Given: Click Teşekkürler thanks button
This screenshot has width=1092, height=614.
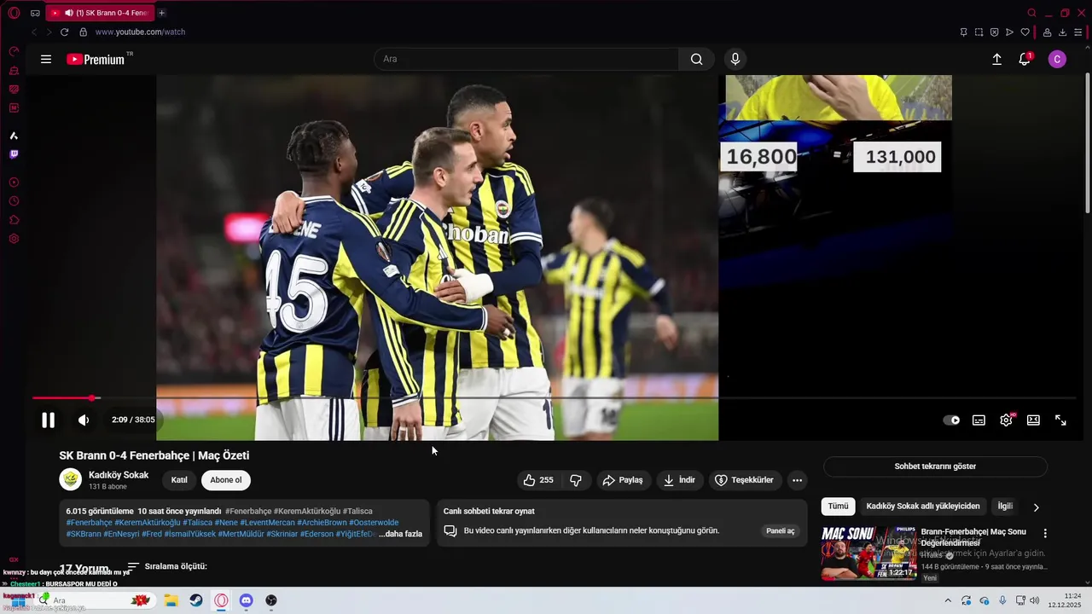Looking at the screenshot, I should [744, 480].
